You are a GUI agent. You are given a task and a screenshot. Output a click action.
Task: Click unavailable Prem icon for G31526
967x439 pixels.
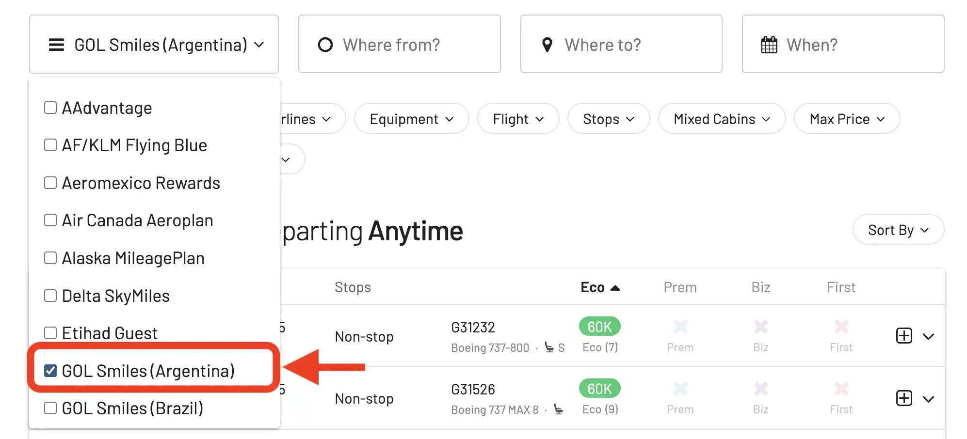point(680,389)
